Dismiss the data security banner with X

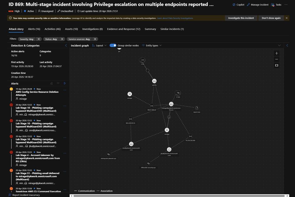point(286,18)
